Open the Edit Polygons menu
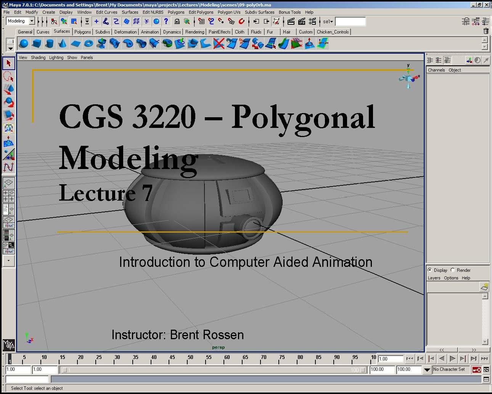This screenshot has height=394, width=492. (x=201, y=12)
